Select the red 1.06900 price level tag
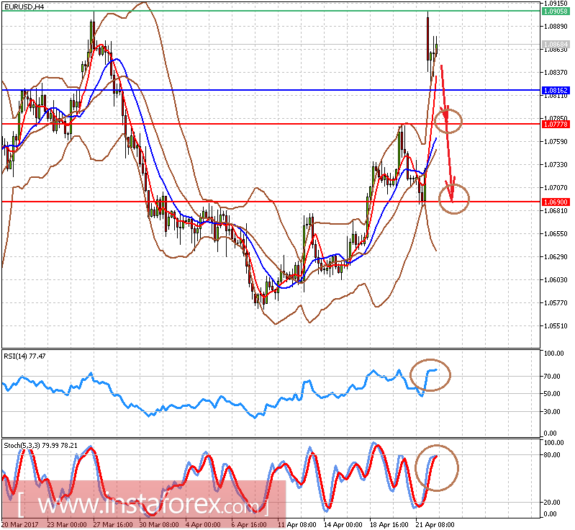This screenshot has height=530, width=575. point(555,202)
